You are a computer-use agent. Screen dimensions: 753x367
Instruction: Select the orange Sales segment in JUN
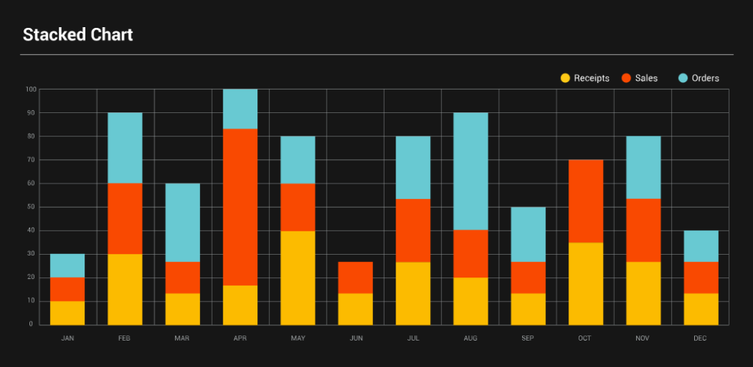pyautogui.click(x=355, y=277)
